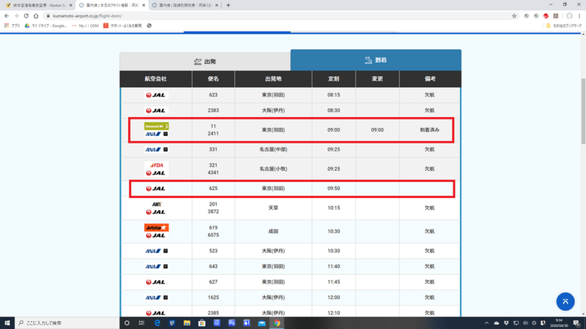Image resolution: width=586 pixels, height=329 pixels.
Task: Click the 欠航 status for flight 623
Action: coord(429,95)
